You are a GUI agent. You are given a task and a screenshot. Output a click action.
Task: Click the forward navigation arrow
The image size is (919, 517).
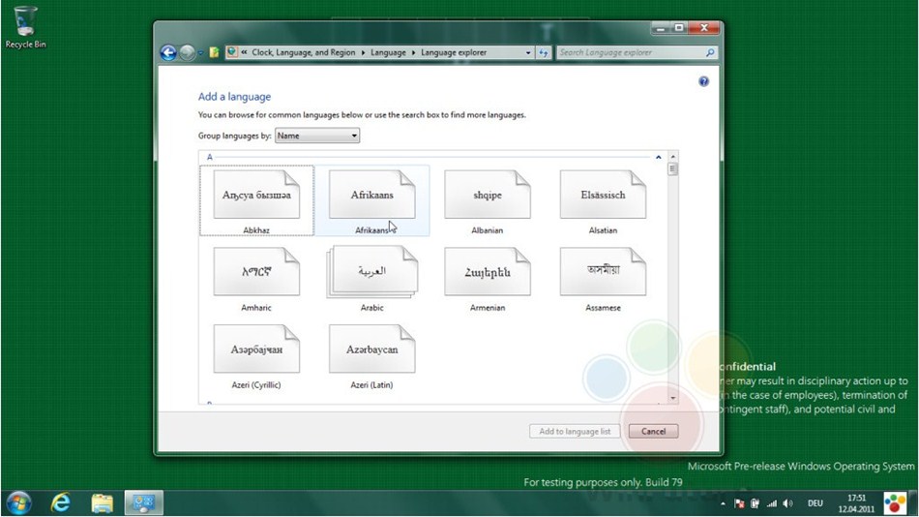click(x=187, y=53)
